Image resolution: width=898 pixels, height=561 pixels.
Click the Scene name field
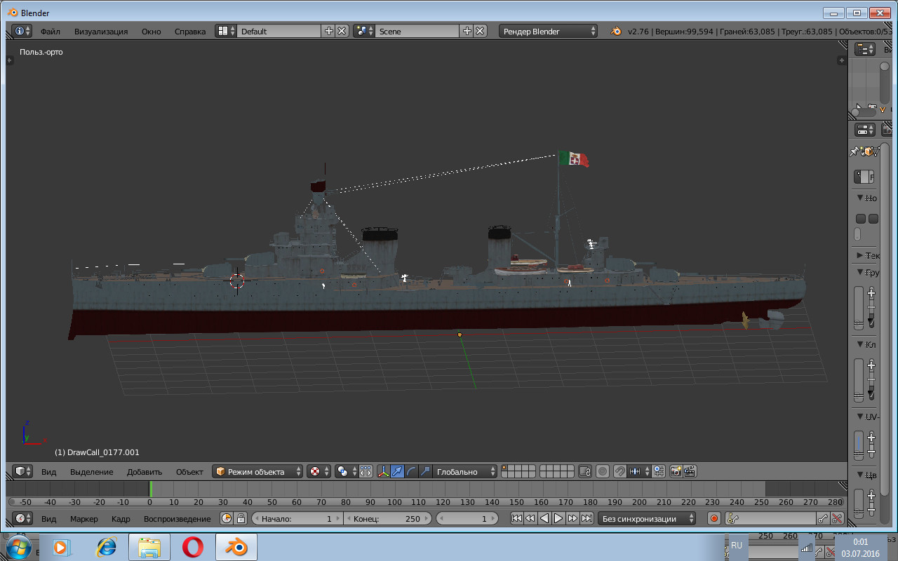417,31
